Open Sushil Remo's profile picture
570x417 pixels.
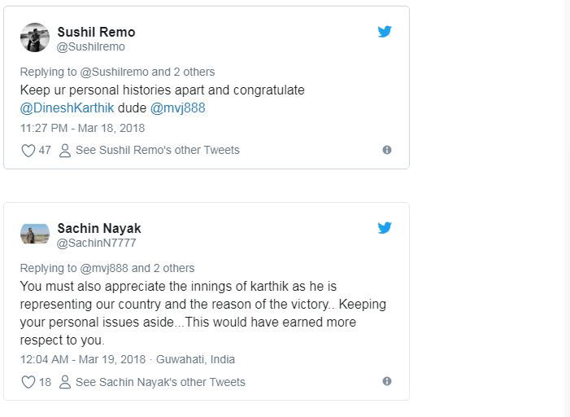[x=35, y=37]
